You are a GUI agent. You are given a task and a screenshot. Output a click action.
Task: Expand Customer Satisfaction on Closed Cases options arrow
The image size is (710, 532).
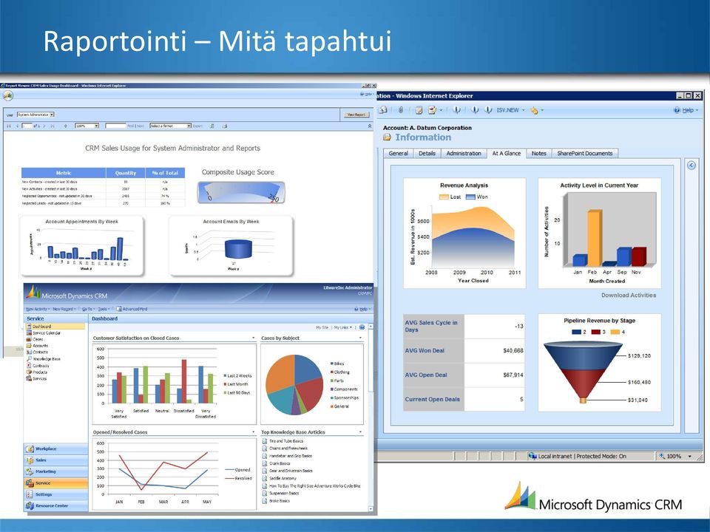253,338
